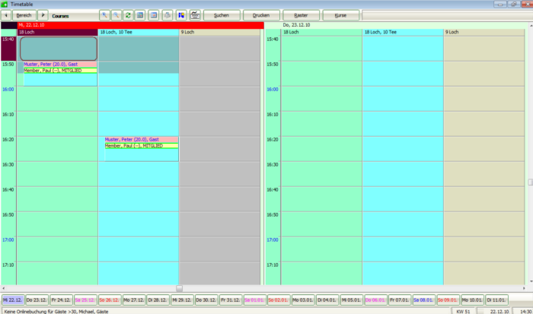Click the zoom out magnifier icon
This screenshot has height=314, width=533.
pyautogui.click(x=116, y=15)
